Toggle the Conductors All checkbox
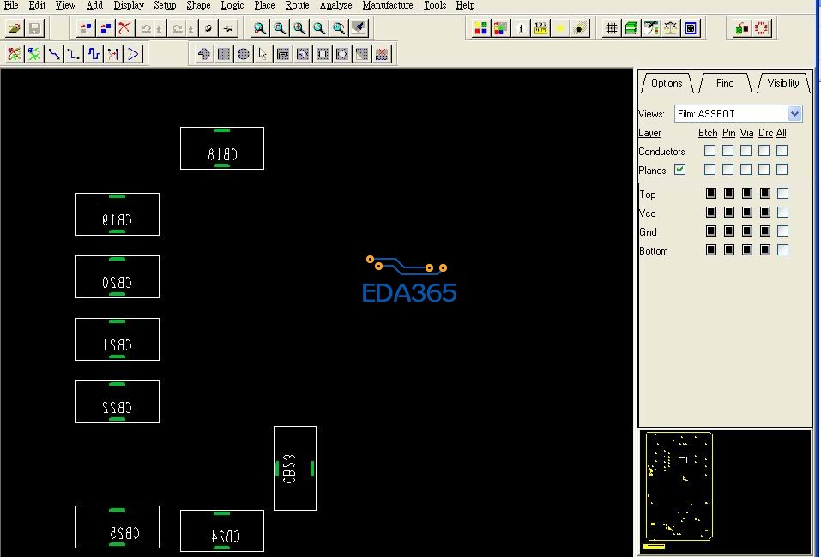This screenshot has width=821, height=557. click(x=782, y=151)
